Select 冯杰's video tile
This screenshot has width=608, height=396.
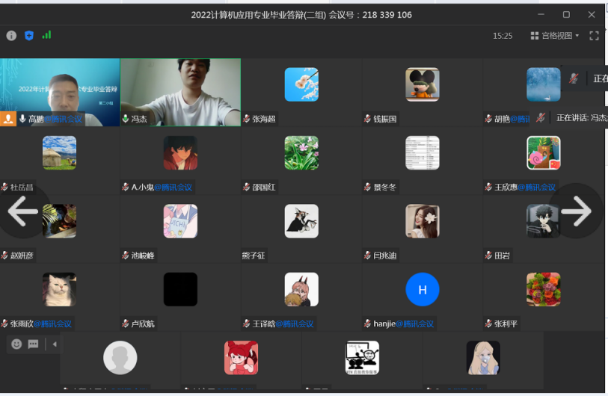point(180,91)
